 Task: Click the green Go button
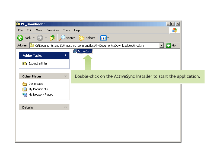[171, 45]
